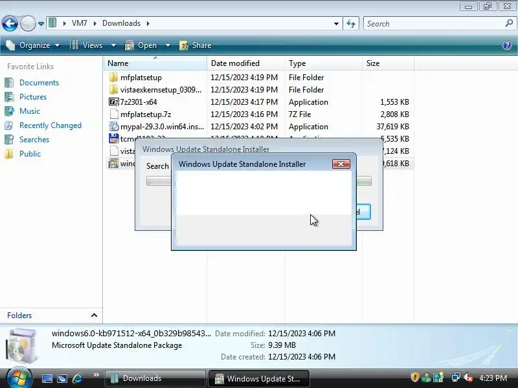Refresh the folder view
Viewport: 518px width, 388px height.
[x=351, y=24]
